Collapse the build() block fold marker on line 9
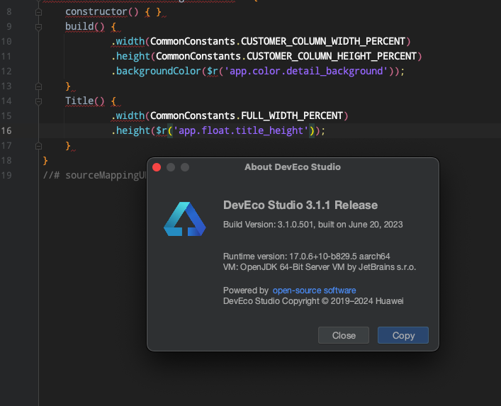The height and width of the screenshot is (406, 501). click(38, 27)
